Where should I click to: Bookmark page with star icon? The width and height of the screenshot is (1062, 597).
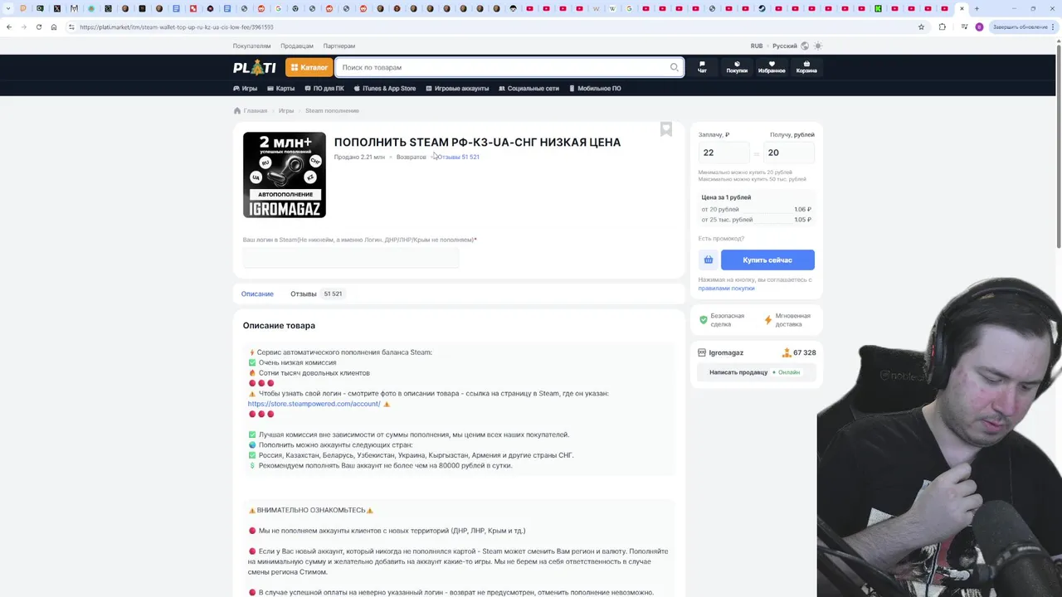pyautogui.click(x=921, y=27)
